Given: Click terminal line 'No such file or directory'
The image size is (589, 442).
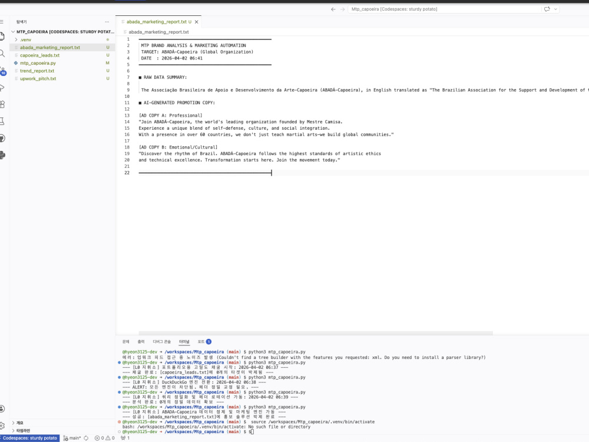Looking at the screenshot, I should coord(216,427).
